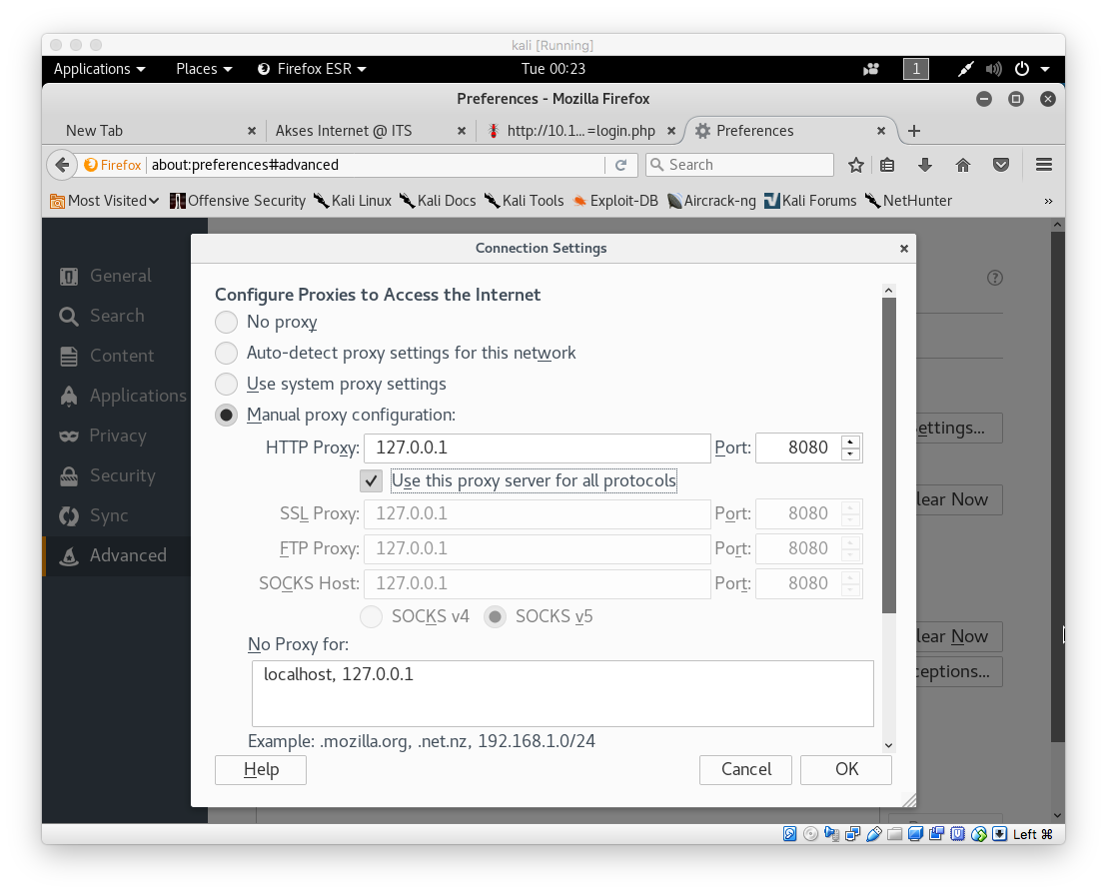Viewport: 1107px width, 894px height.
Task: Click the bookmark star icon
Action: pyautogui.click(x=856, y=165)
